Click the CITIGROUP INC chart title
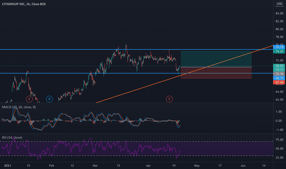 click(x=24, y=4)
